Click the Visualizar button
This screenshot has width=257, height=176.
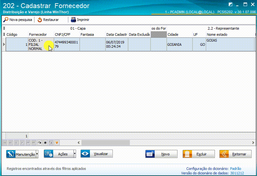97,154
